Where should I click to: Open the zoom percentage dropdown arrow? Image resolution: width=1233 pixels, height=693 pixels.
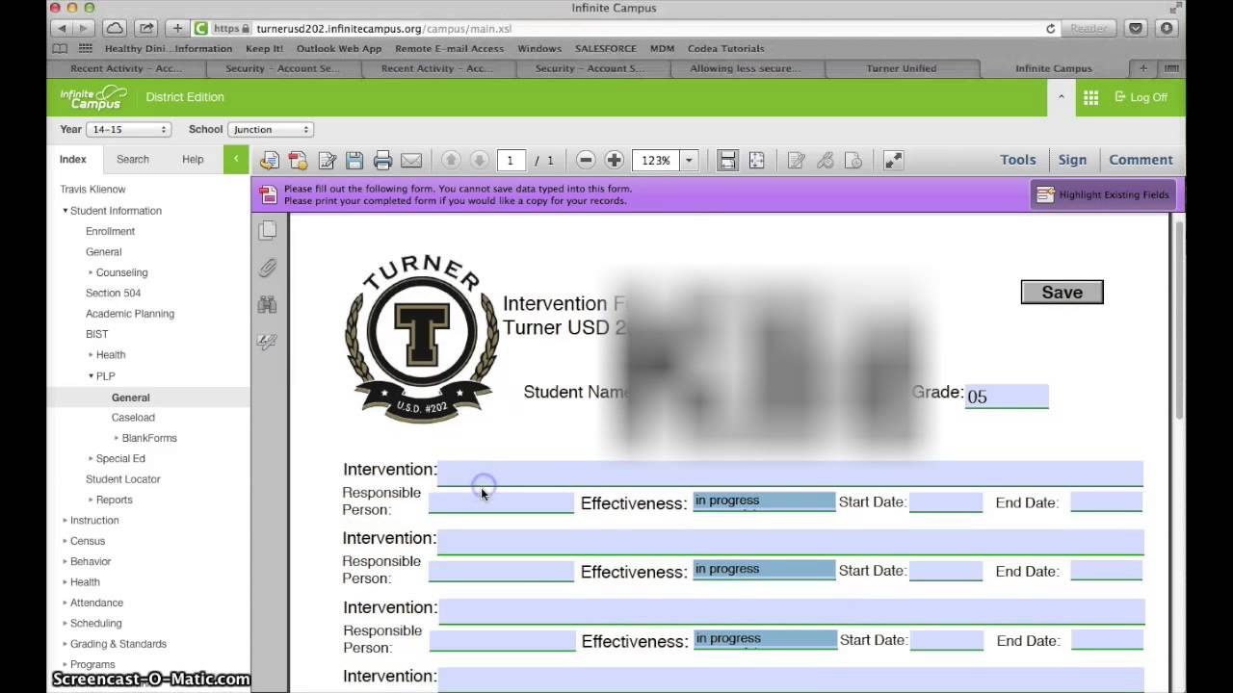pyautogui.click(x=689, y=161)
